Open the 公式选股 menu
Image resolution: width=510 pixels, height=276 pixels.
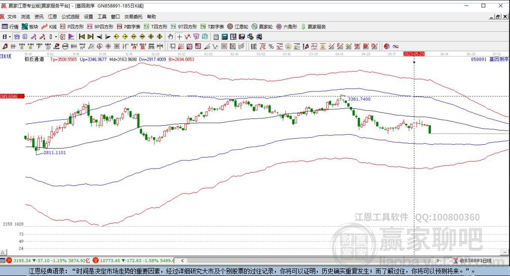[71, 16]
